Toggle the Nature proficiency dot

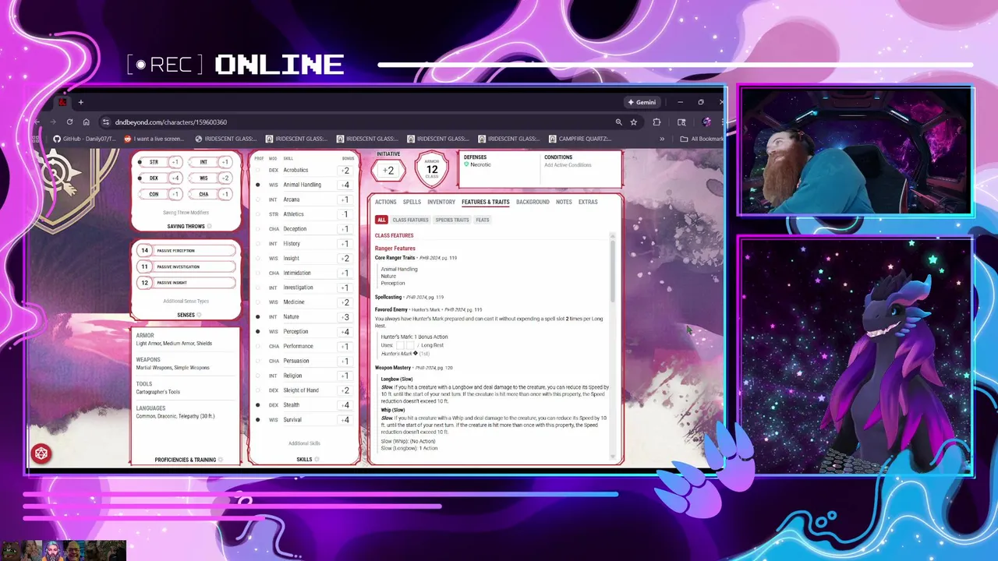pyautogui.click(x=258, y=317)
